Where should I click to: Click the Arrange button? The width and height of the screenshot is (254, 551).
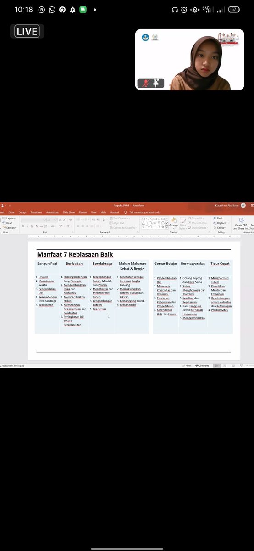[x=174, y=222]
